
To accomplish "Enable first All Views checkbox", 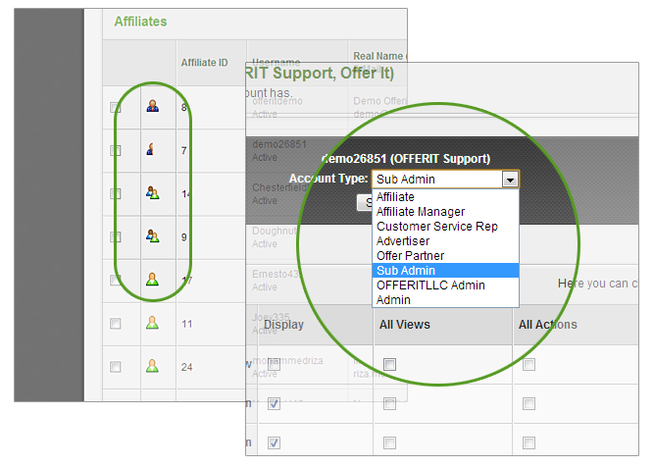I will tap(389, 364).
